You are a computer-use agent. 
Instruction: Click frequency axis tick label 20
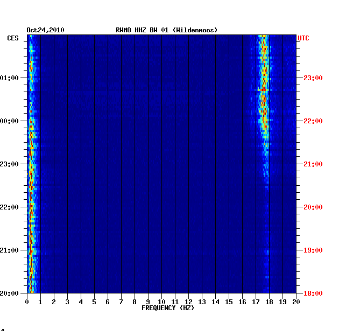(x=296, y=302)
